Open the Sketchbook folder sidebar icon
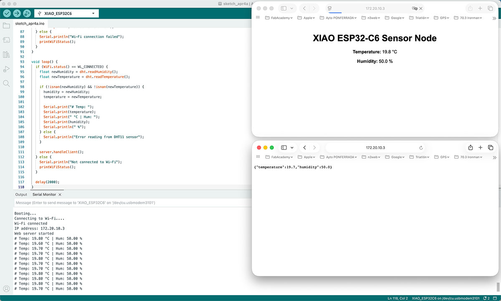The width and height of the screenshot is (501, 301). 6,26
